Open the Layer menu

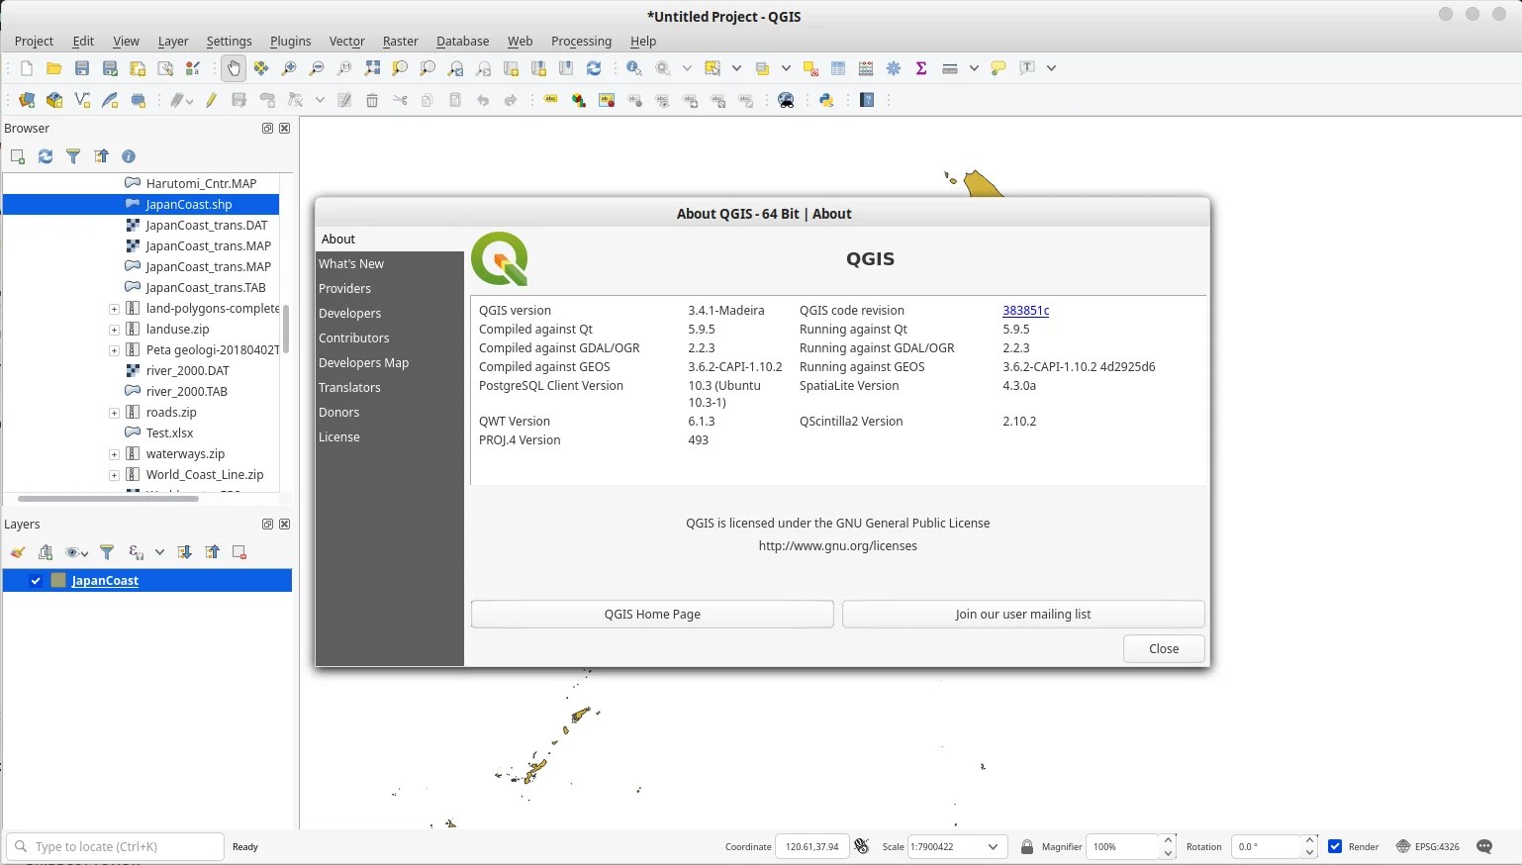[173, 41]
